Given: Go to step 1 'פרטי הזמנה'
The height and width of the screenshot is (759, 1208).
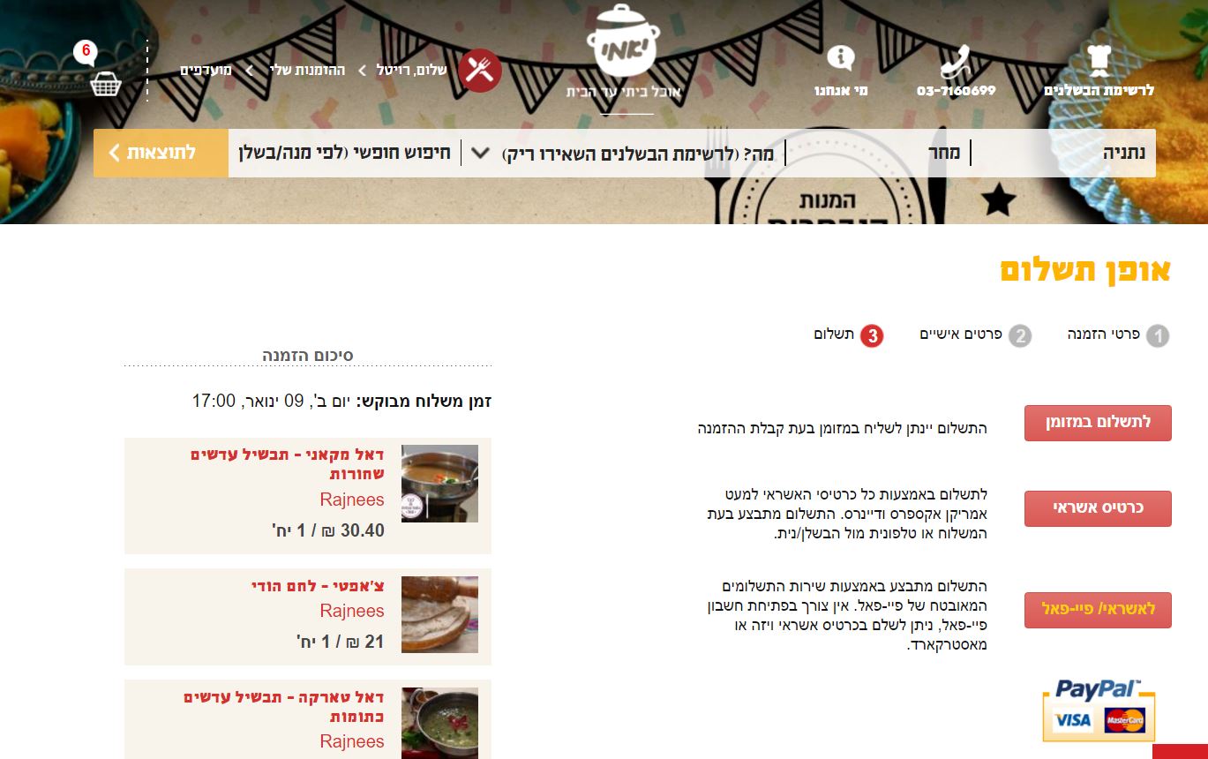Looking at the screenshot, I should (x=1118, y=335).
